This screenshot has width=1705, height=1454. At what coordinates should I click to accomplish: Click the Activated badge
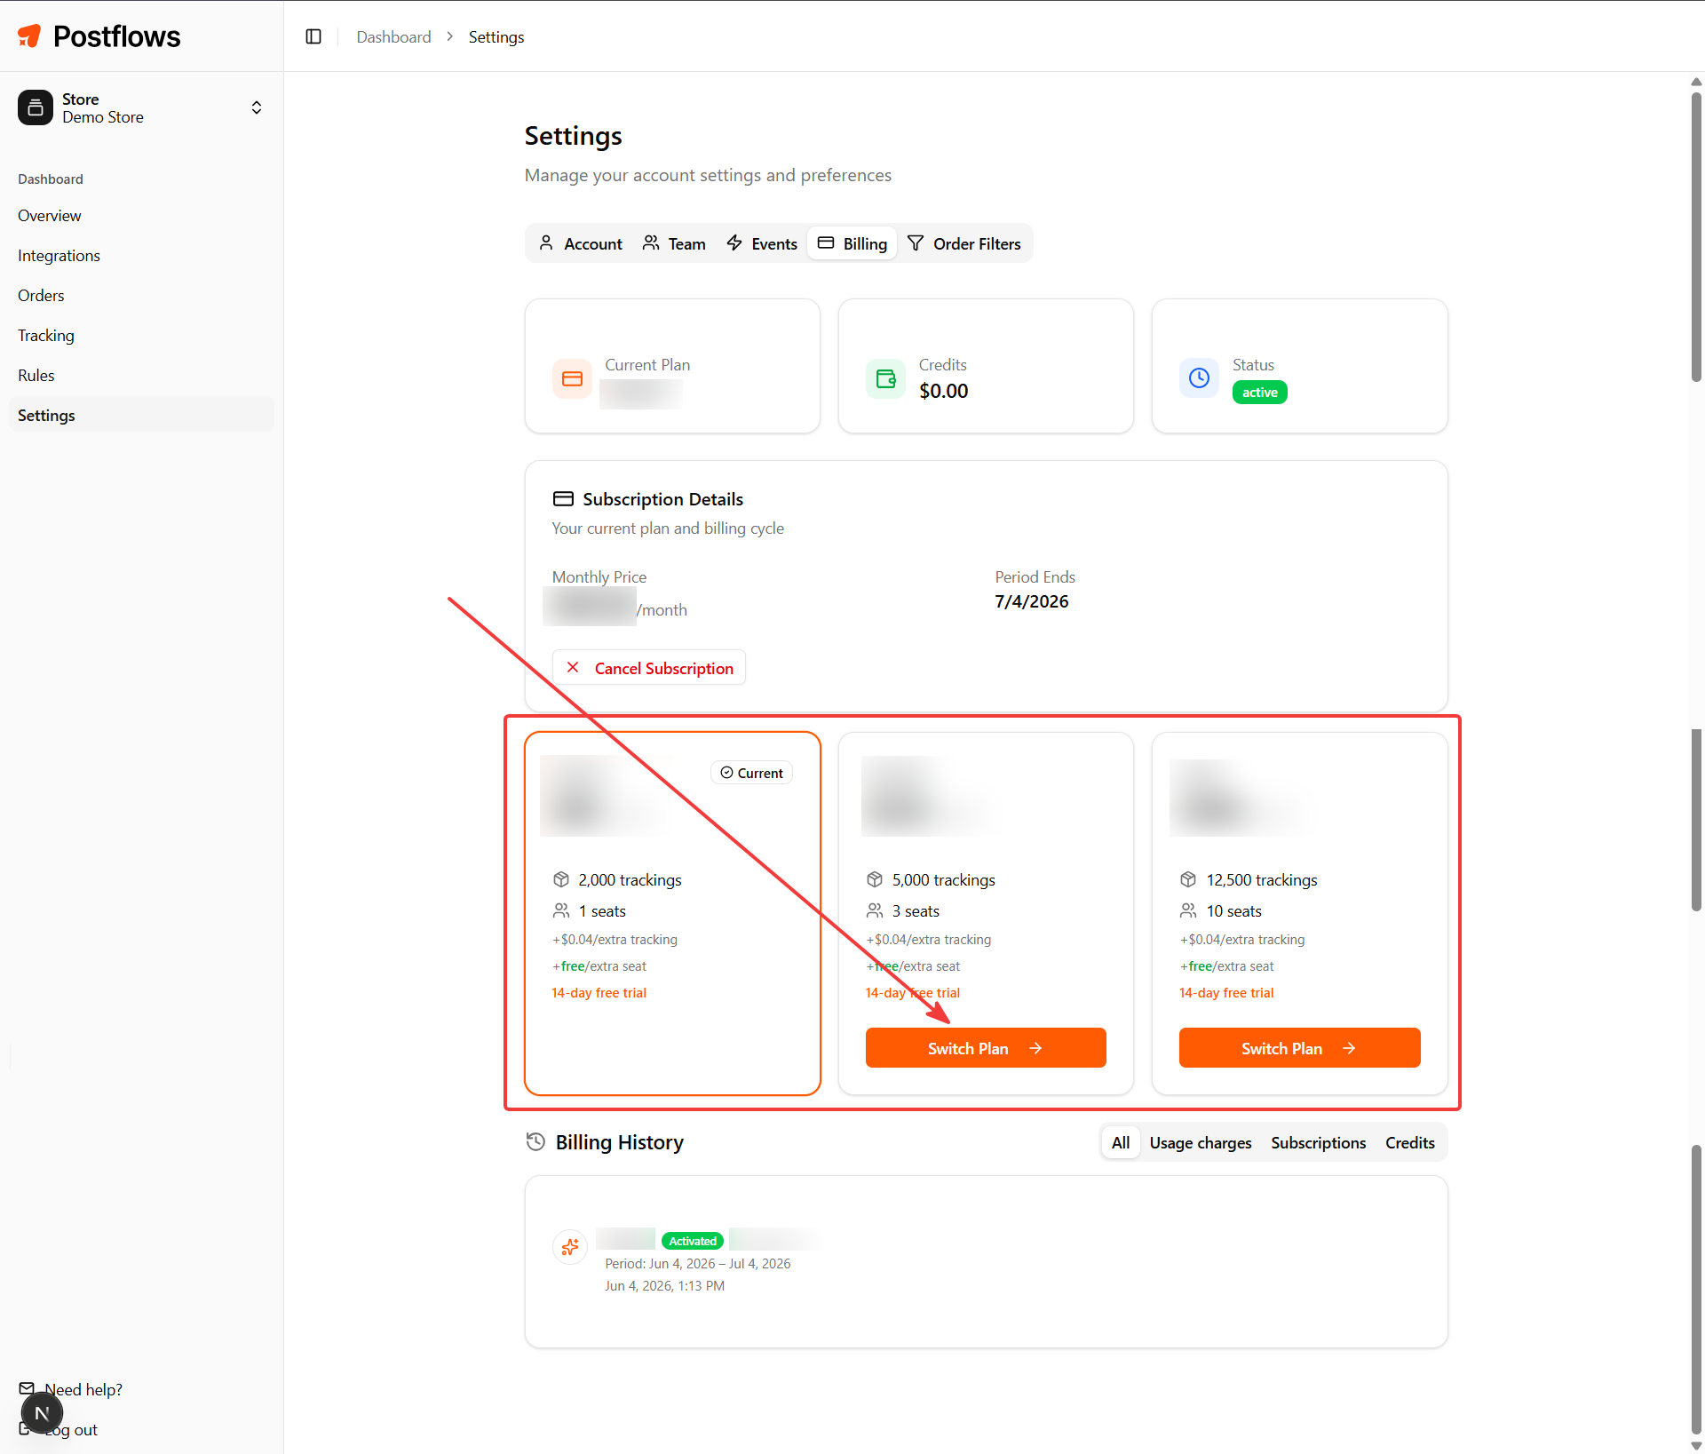693,1241
